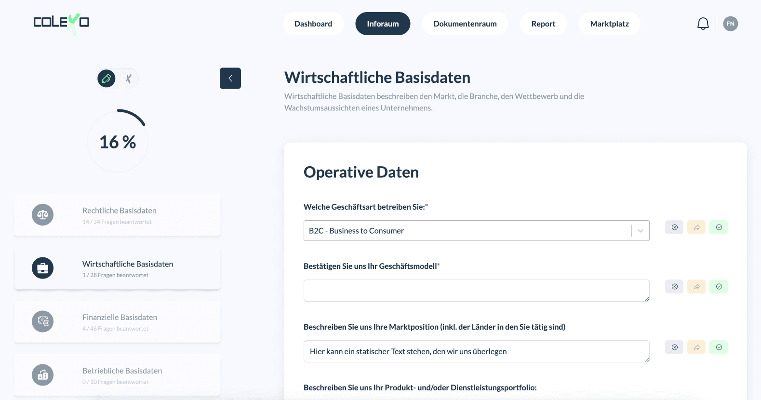This screenshot has height=400, width=761.
Task: Select the Inforaum tab
Action: (383, 24)
